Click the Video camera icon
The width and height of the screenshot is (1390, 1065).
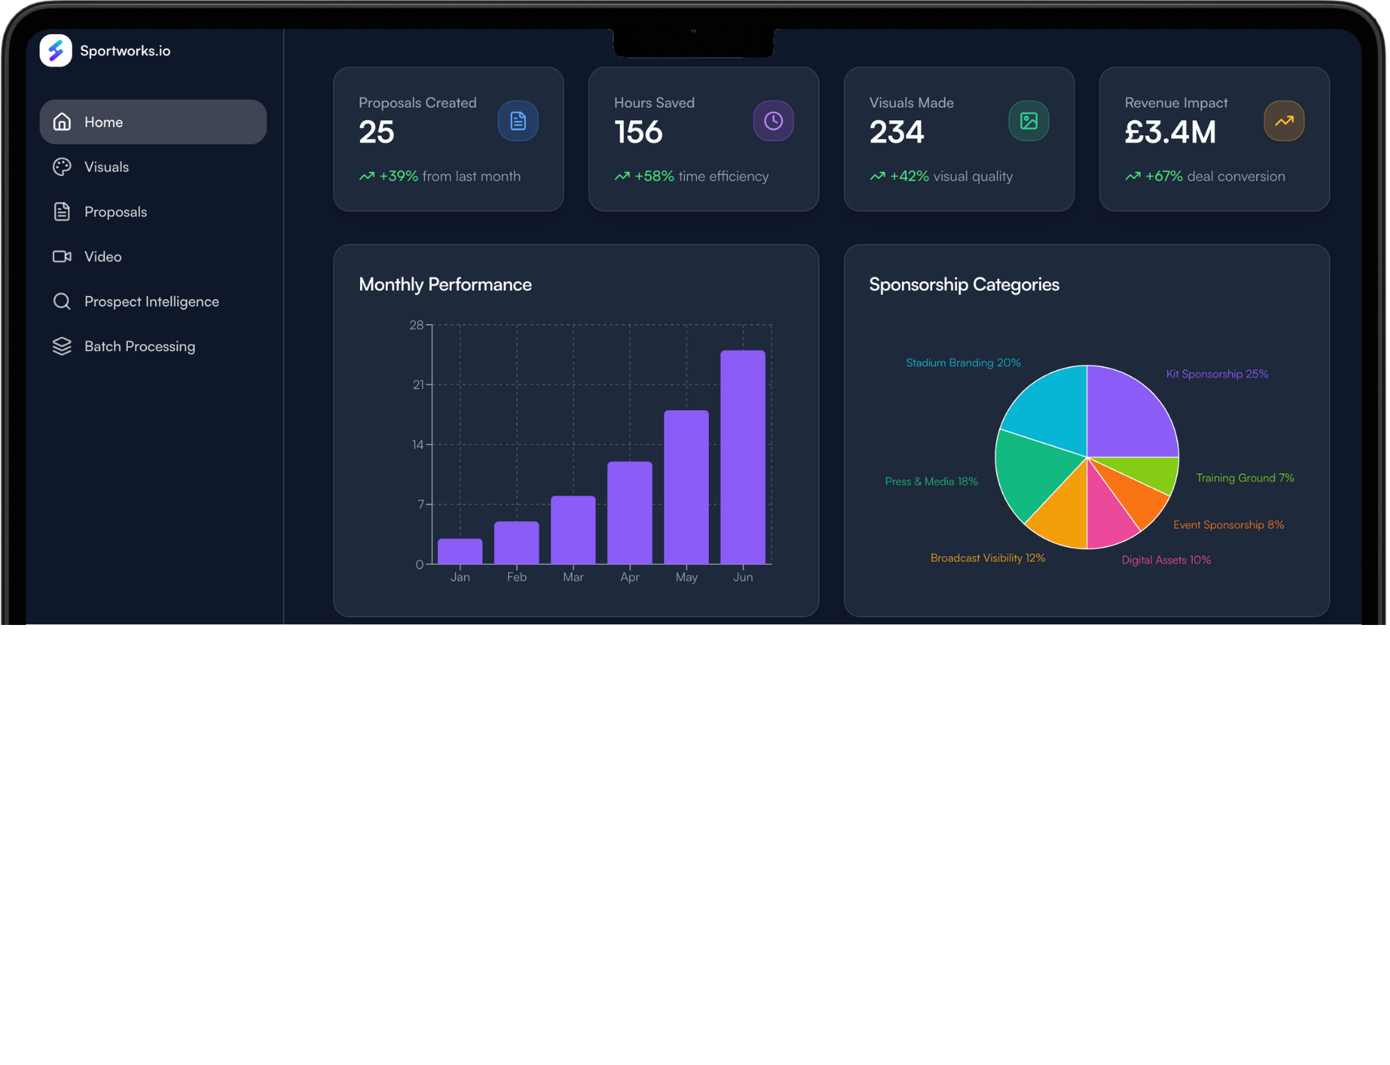[62, 257]
